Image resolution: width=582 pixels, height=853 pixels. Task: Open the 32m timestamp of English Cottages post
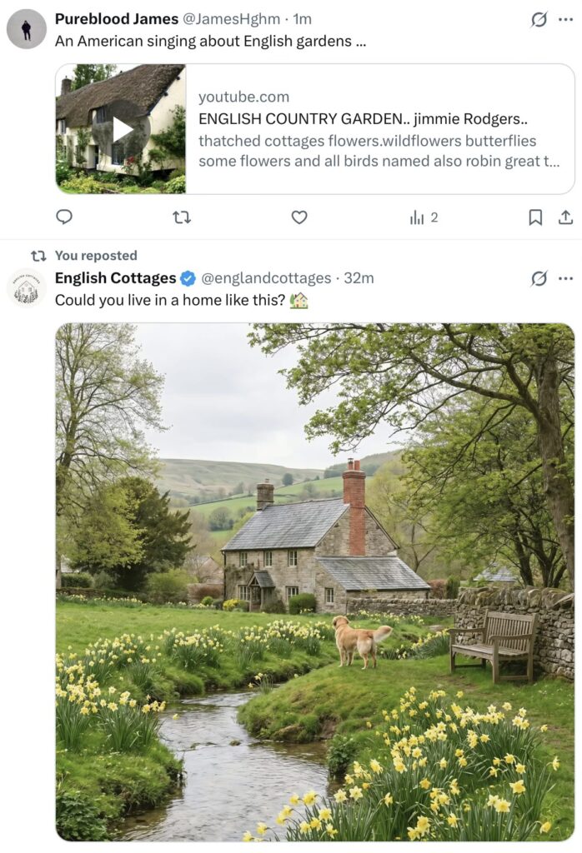pyautogui.click(x=359, y=278)
